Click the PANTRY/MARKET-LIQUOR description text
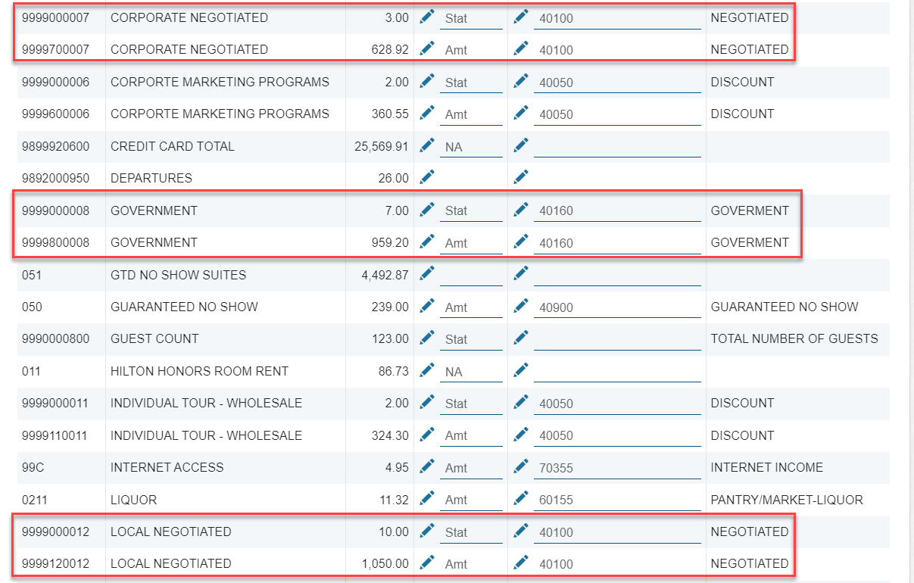 coord(786,500)
